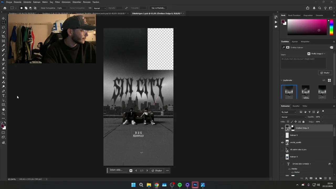336x189 pixels.
Task: Select the Type tool
Action: (3, 96)
